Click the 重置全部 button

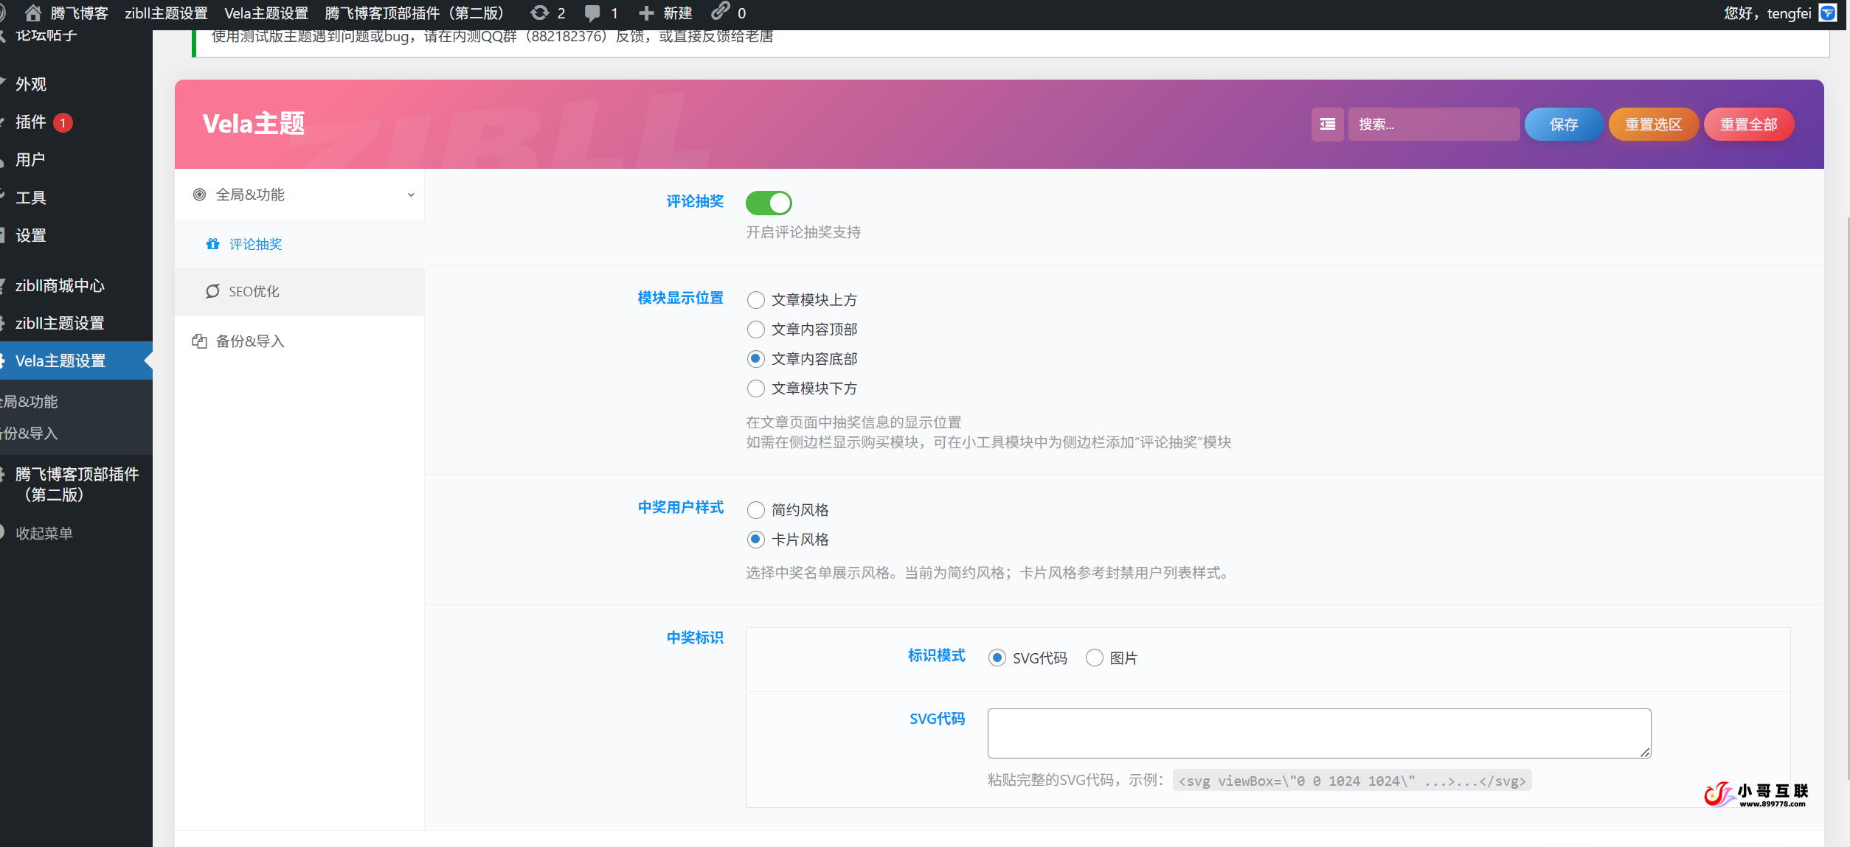pos(1749,124)
